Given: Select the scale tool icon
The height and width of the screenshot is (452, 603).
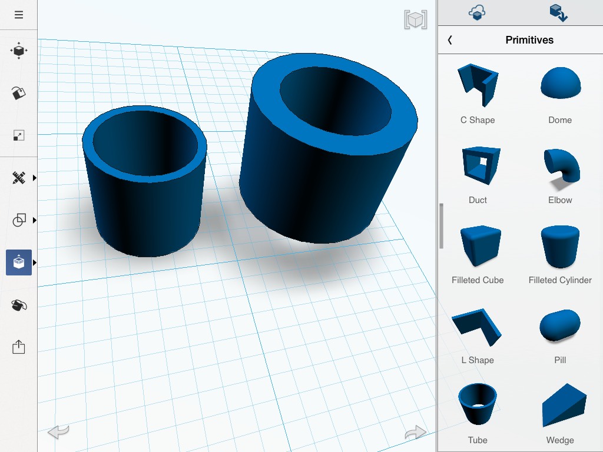Looking at the screenshot, I should pyautogui.click(x=18, y=135).
